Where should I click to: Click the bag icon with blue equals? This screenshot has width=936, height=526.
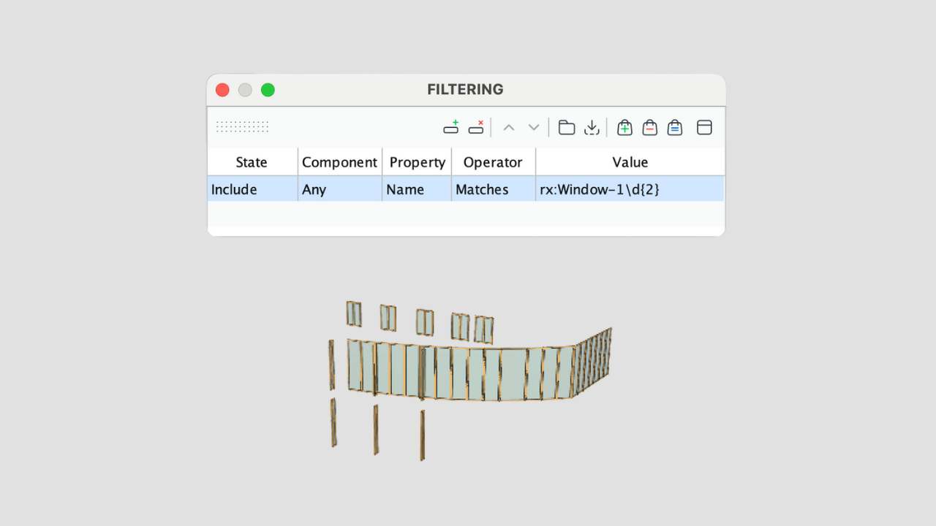675,128
